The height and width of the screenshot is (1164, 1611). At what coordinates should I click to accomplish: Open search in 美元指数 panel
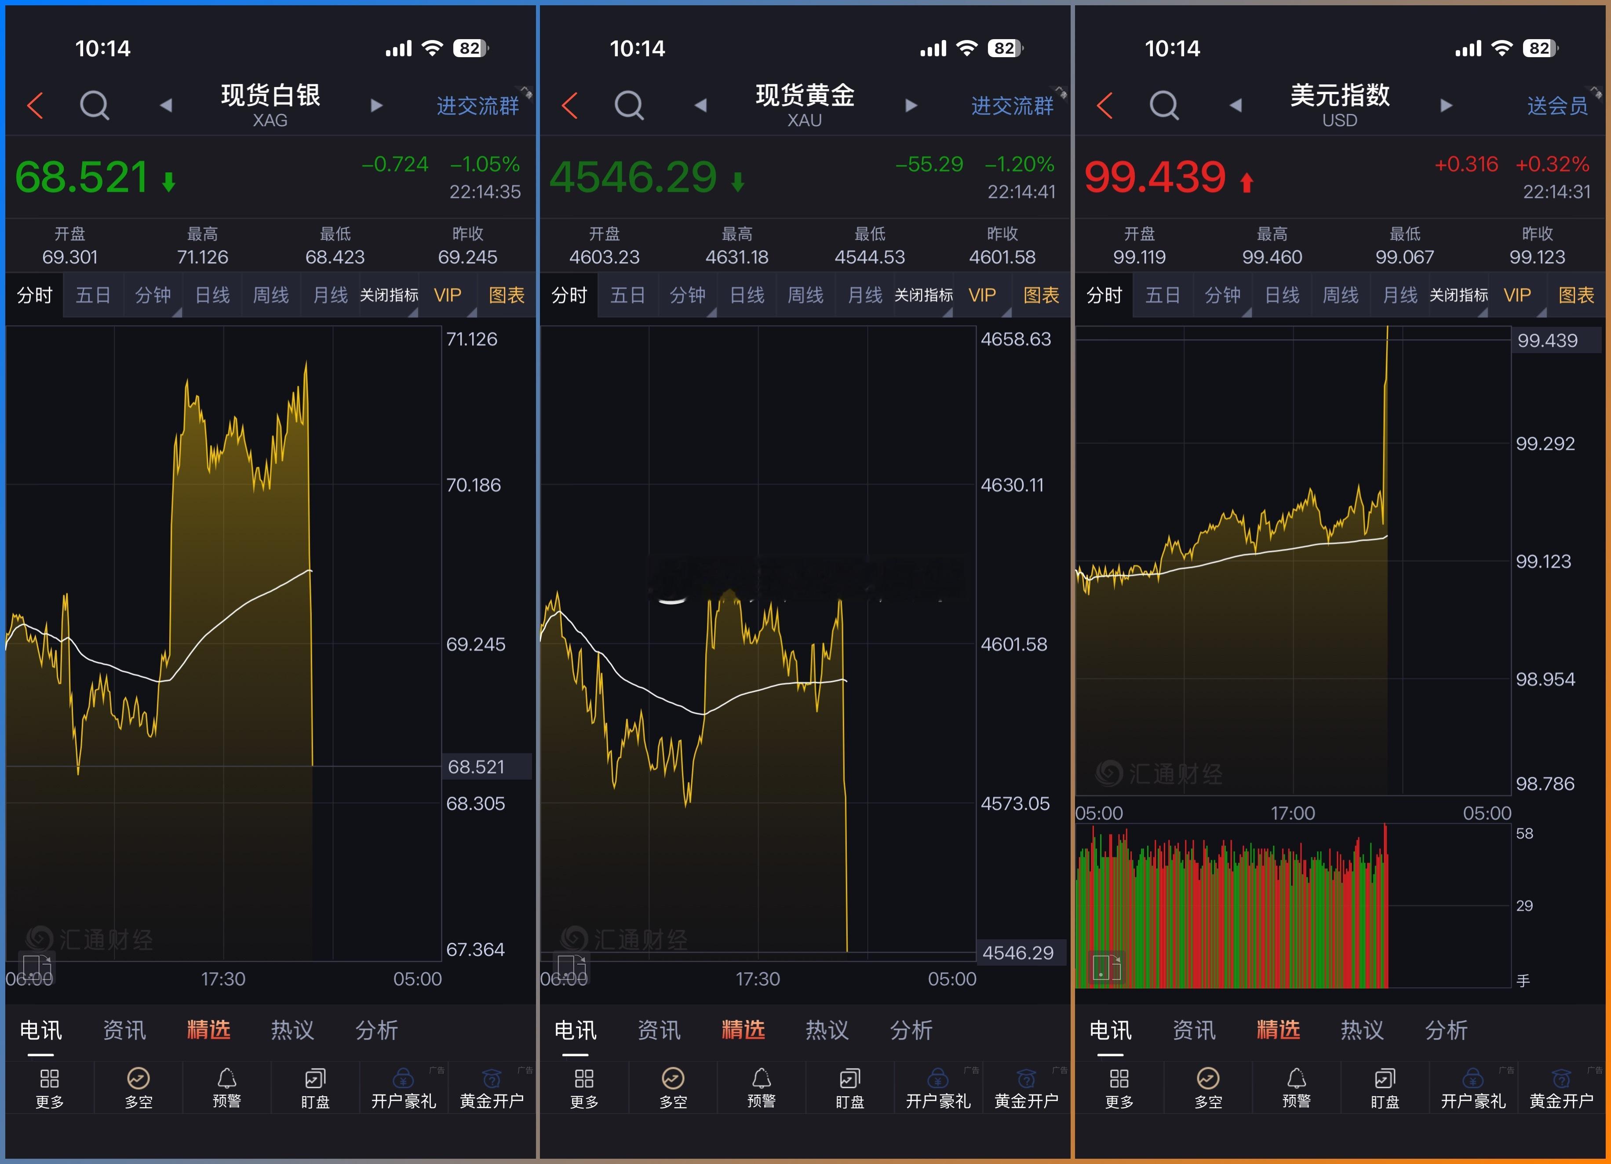coord(1163,105)
